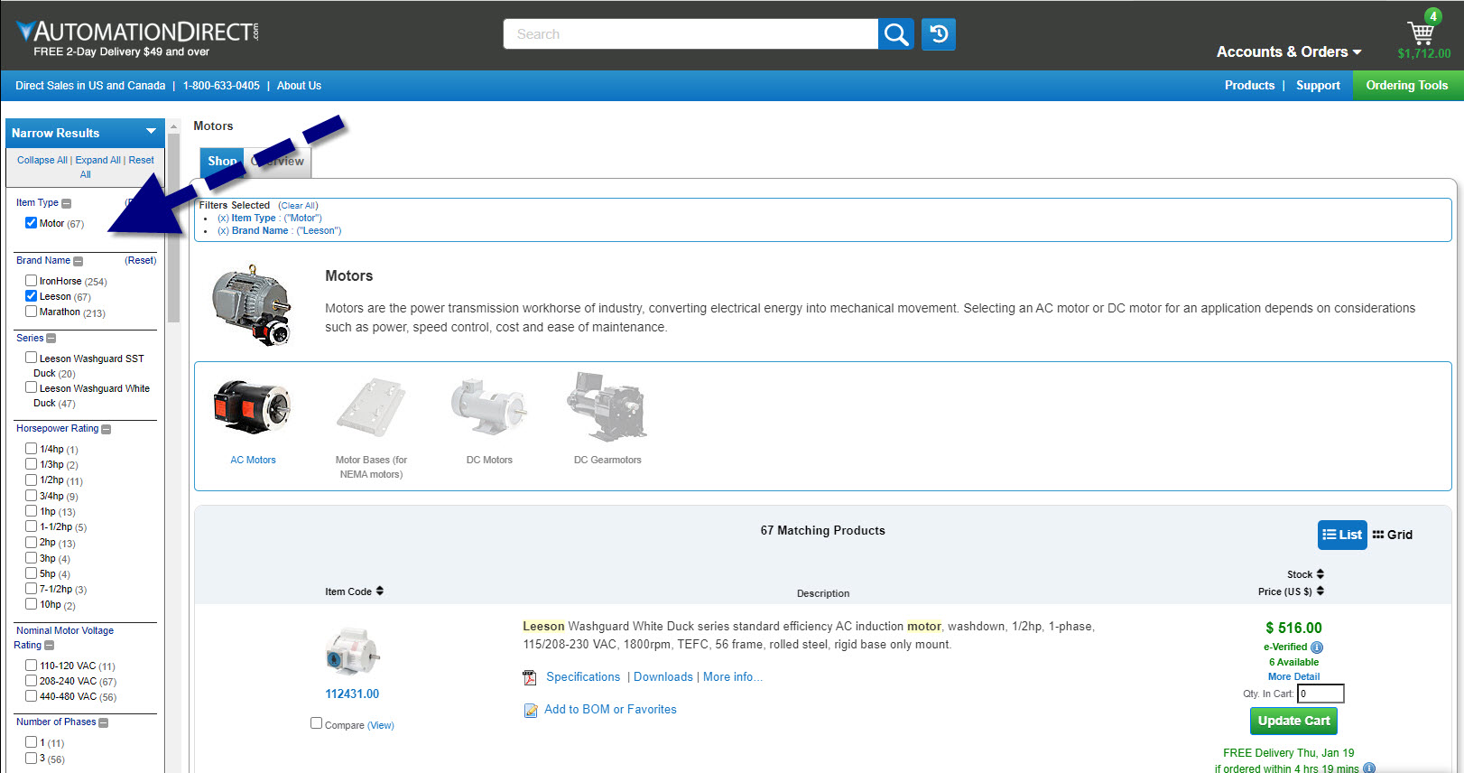Screen dimensions: 1464x773
Task: Open the DC Gearmotors category thumbnail
Action: 607,406
